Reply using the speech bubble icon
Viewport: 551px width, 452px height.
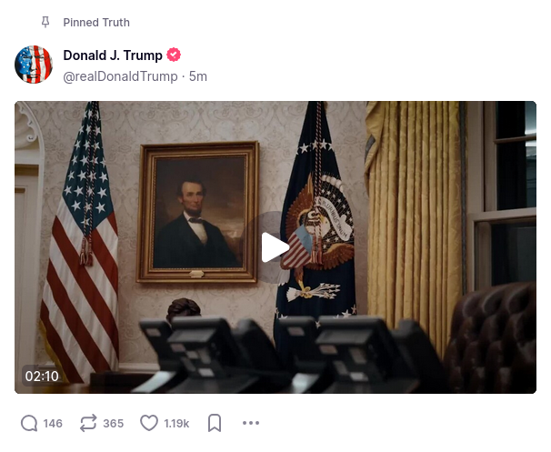[x=29, y=423]
